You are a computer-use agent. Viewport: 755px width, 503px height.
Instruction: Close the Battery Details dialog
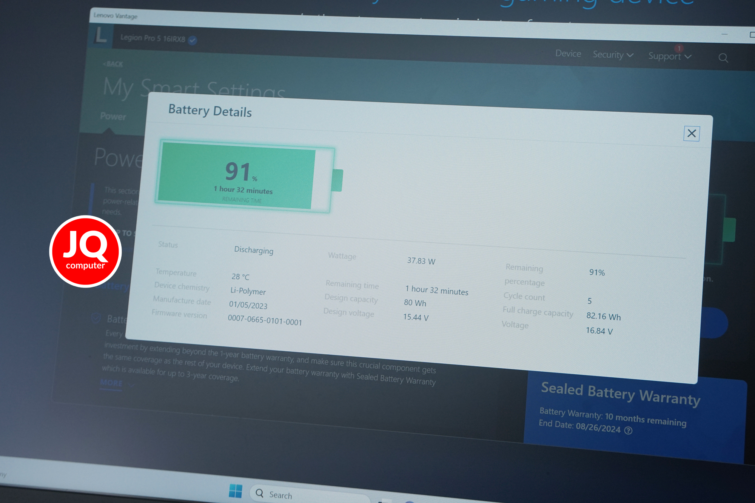pyautogui.click(x=692, y=133)
